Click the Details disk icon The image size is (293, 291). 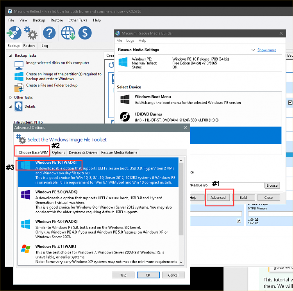pos(18,107)
